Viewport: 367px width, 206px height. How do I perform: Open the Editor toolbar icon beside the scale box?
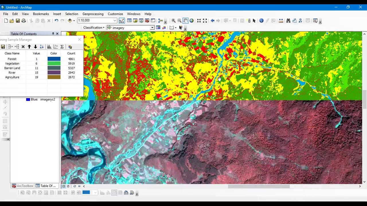coord(122,21)
